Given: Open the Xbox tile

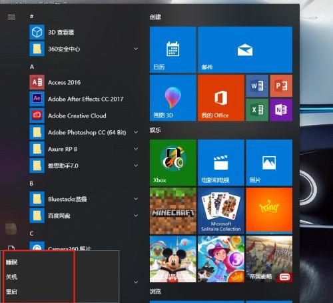Looking at the screenshot, I should [x=173, y=163].
